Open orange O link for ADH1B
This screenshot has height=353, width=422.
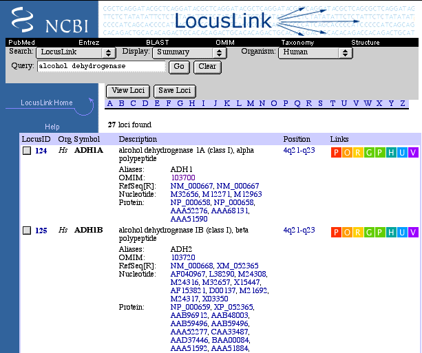pyautogui.click(x=347, y=232)
